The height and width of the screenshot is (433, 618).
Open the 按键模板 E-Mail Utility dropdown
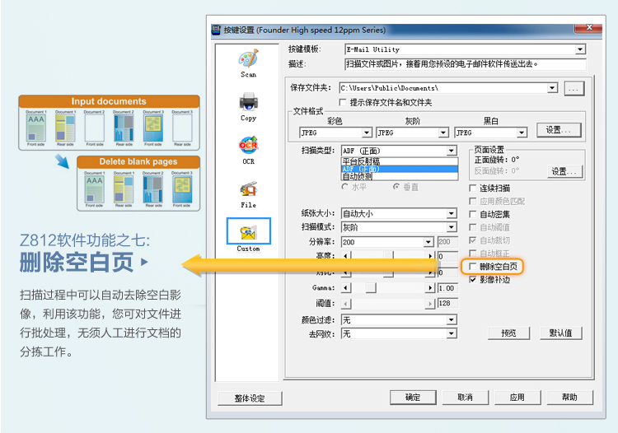coord(580,49)
